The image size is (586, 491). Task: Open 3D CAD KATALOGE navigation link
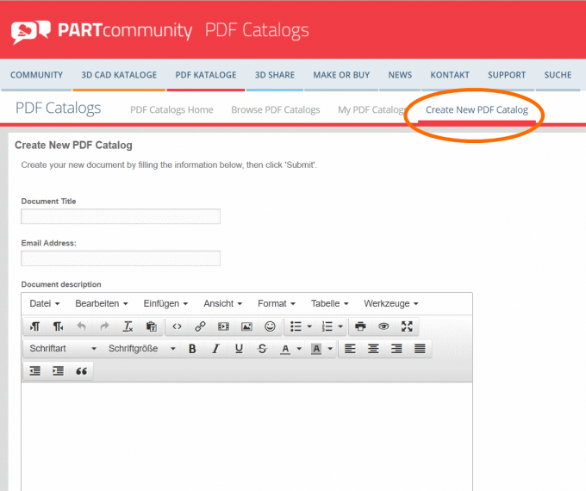(119, 75)
